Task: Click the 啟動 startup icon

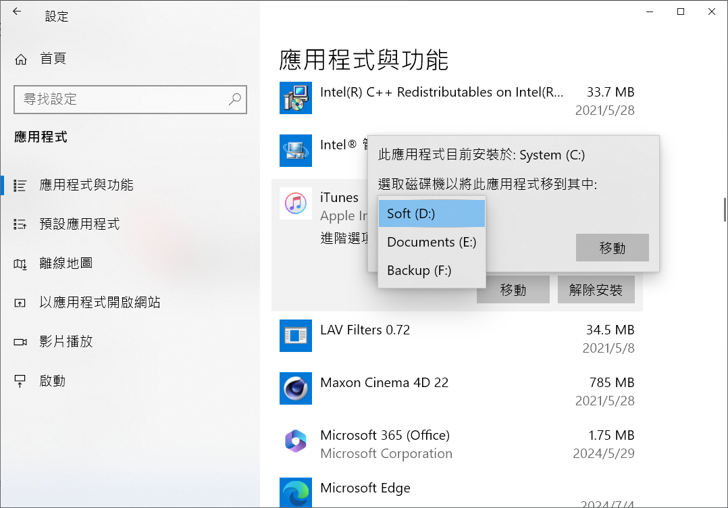Action: click(20, 381)
